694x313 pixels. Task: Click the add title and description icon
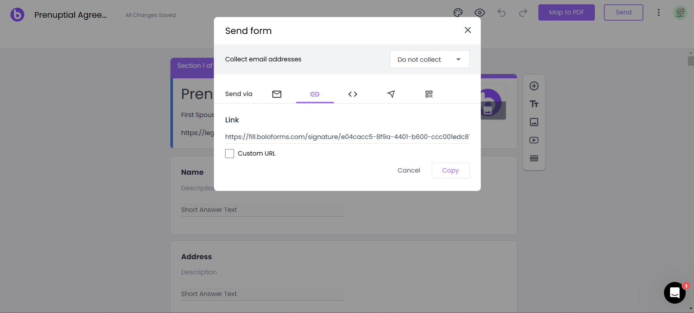coord(534,104)
